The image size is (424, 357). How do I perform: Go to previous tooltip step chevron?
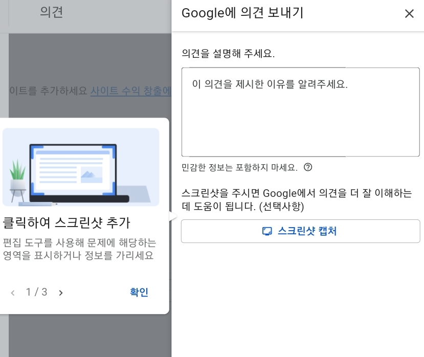coord(13,293)
